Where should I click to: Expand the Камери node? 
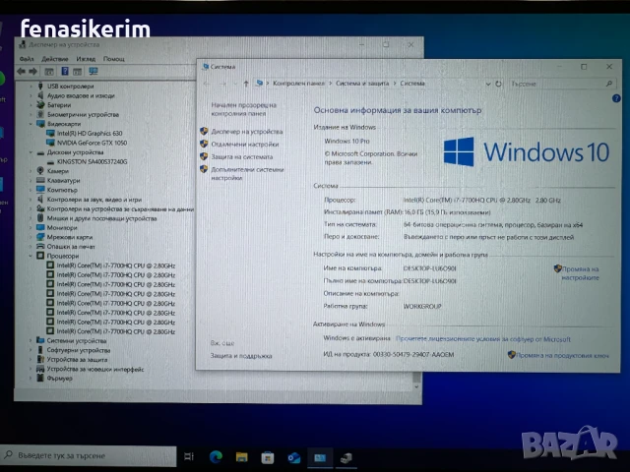[31, 171]
